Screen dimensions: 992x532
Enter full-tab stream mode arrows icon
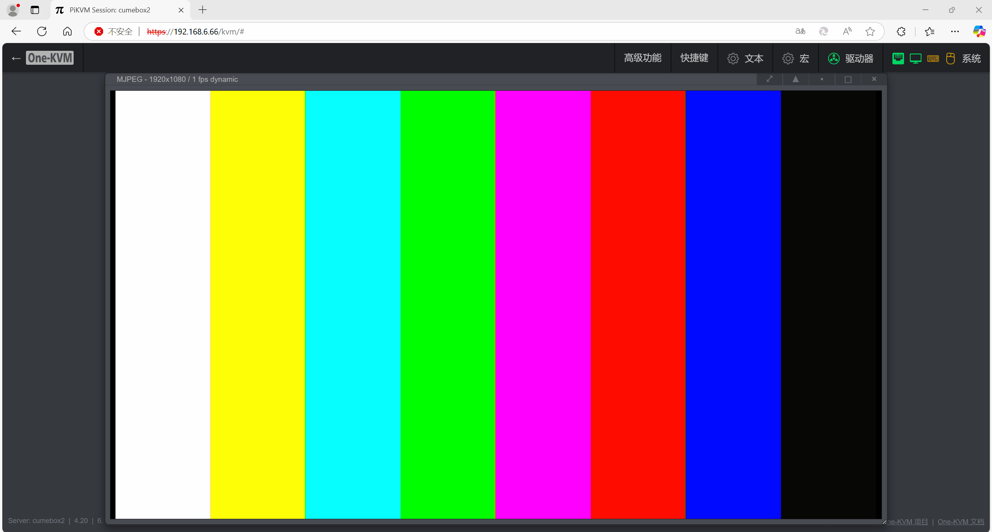(770, 79)
